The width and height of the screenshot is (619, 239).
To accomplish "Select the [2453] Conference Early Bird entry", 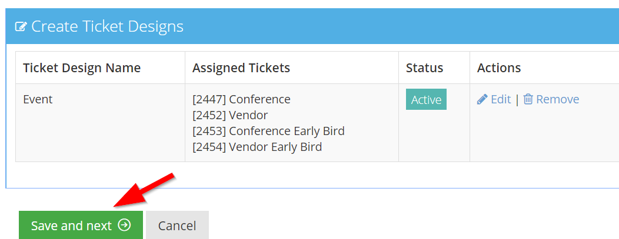I will [x=268, y=131].
